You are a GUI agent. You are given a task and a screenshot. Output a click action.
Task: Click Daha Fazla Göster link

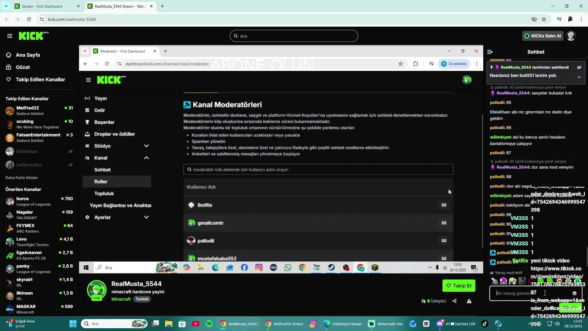pyautogui.click(x=22, y=177)
